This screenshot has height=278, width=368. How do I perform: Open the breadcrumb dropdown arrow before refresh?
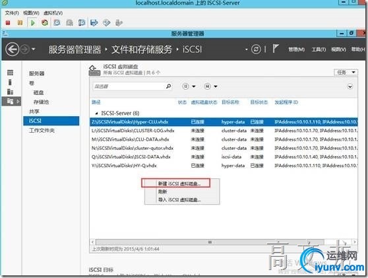point(246,50)
